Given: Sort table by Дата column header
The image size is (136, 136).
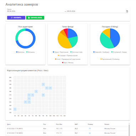Looking at the screenshot, I should pos(9,124).
